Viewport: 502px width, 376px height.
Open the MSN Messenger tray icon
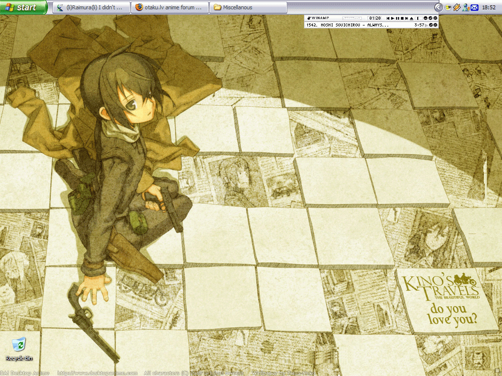(x=466, y=7)
